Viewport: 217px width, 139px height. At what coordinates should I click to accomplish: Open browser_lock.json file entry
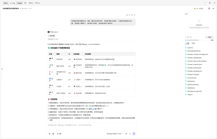tap(193, 74)
